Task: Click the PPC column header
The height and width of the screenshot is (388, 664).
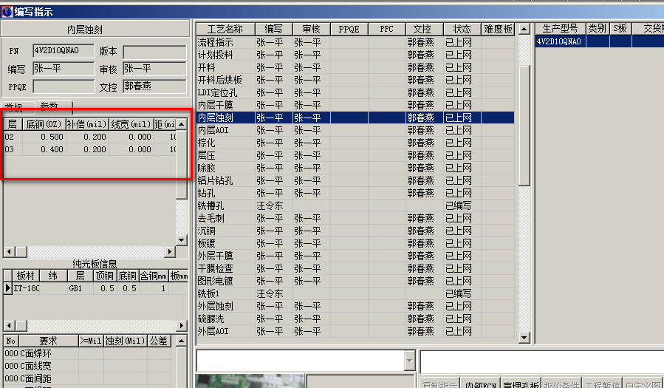Action: coord(386,29)
